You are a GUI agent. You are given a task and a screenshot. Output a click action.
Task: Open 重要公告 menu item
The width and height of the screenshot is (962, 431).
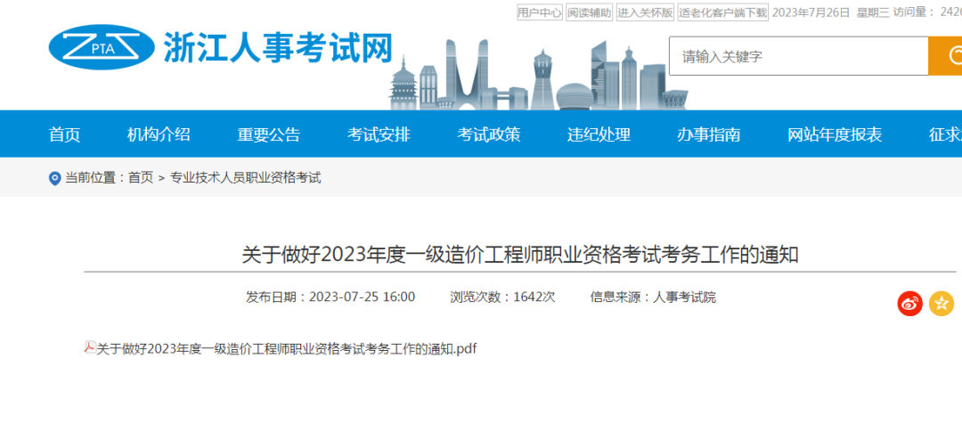click(x=269, y=134)
